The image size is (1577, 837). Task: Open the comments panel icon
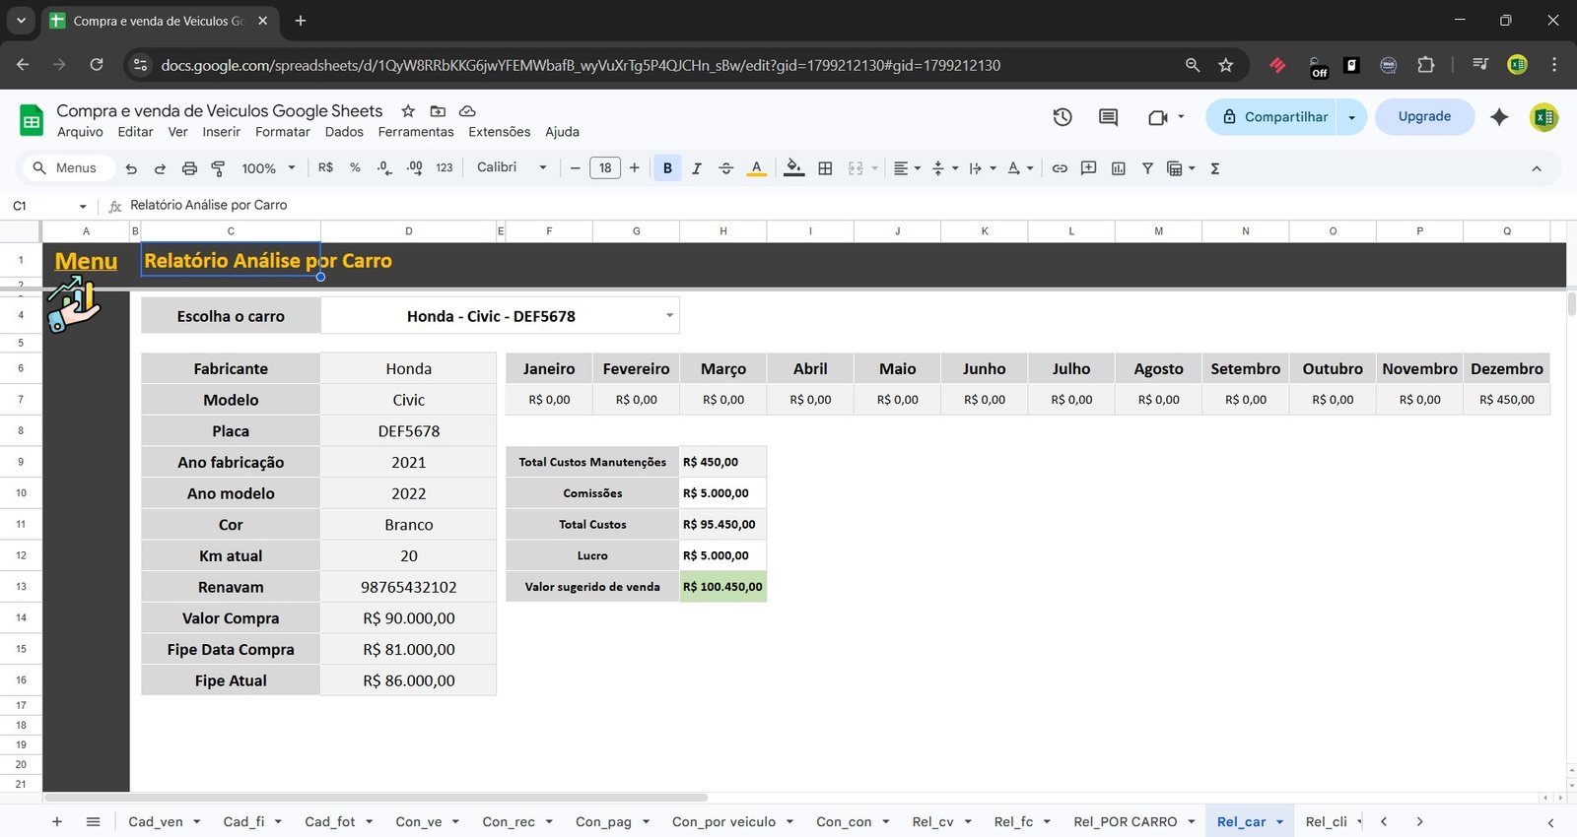tap(1108, 117)
